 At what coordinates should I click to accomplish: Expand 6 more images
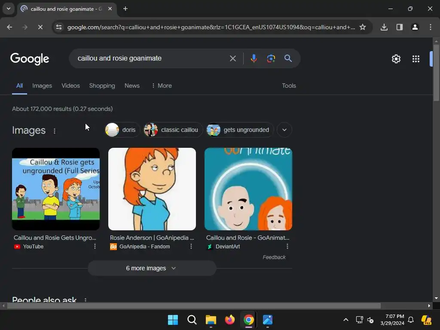(152, 268)
